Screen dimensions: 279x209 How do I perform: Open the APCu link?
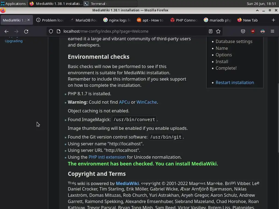click(x=124, y=102)
